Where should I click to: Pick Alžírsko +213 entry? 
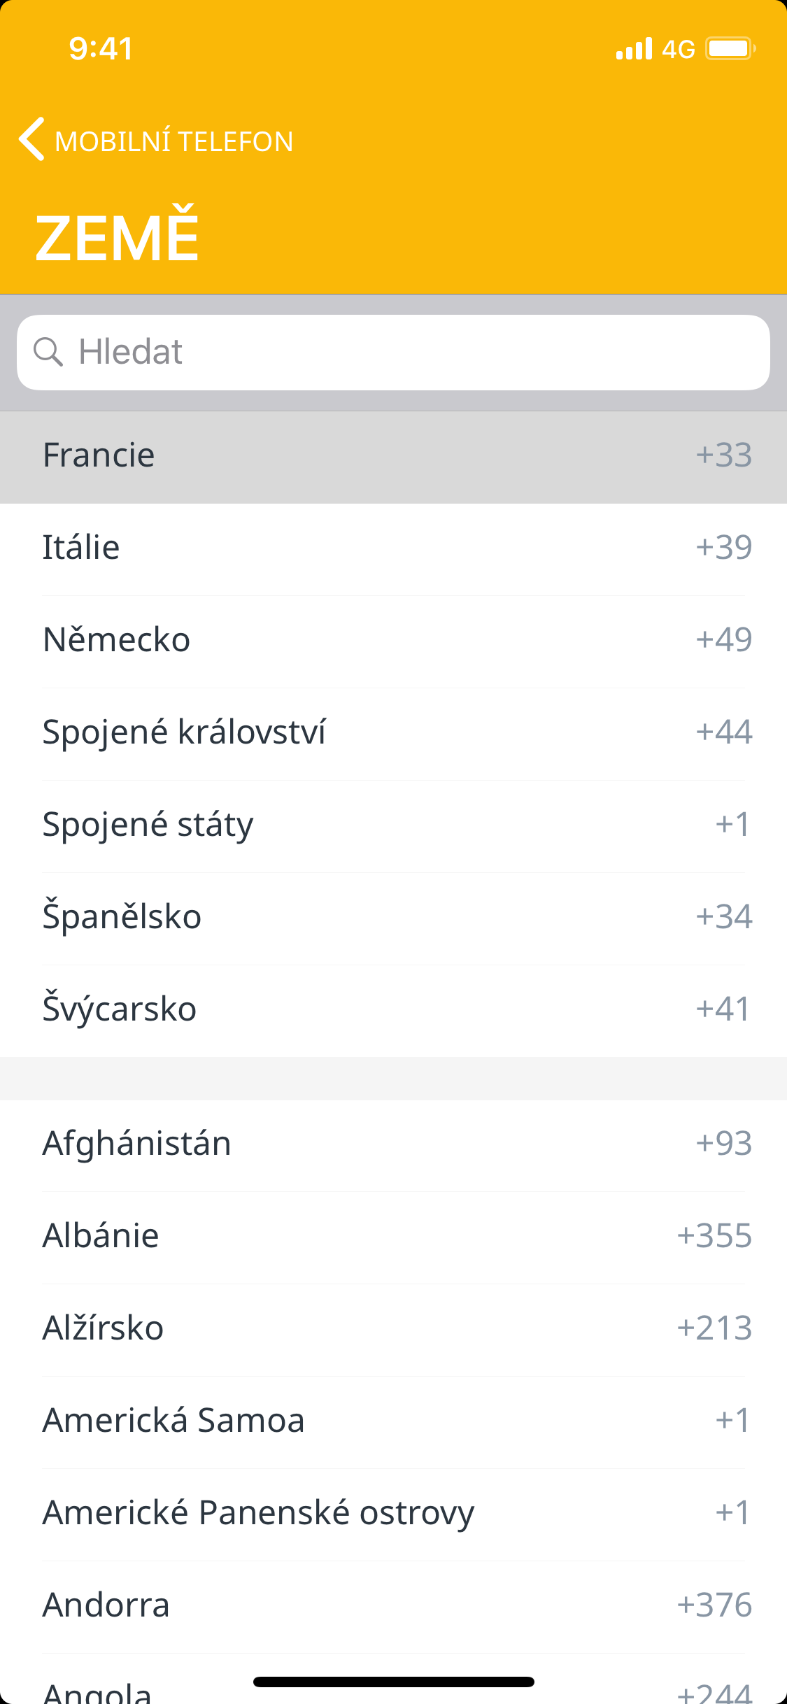pos(393,1328)
